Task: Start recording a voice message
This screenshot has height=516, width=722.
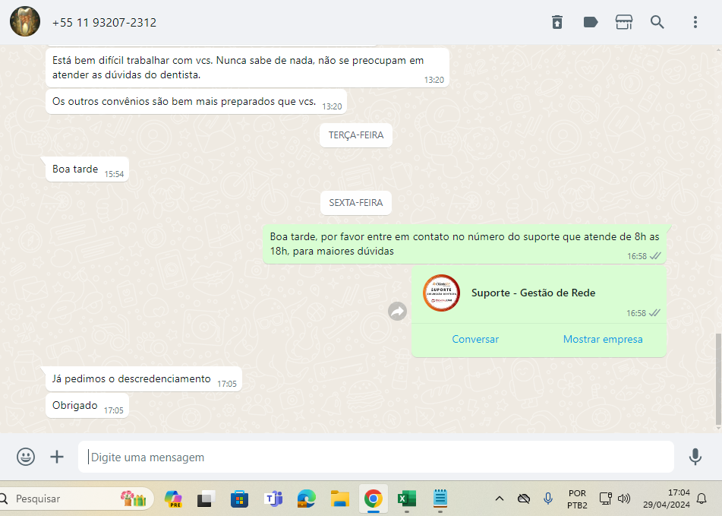Action: click(x=695, y=457)
